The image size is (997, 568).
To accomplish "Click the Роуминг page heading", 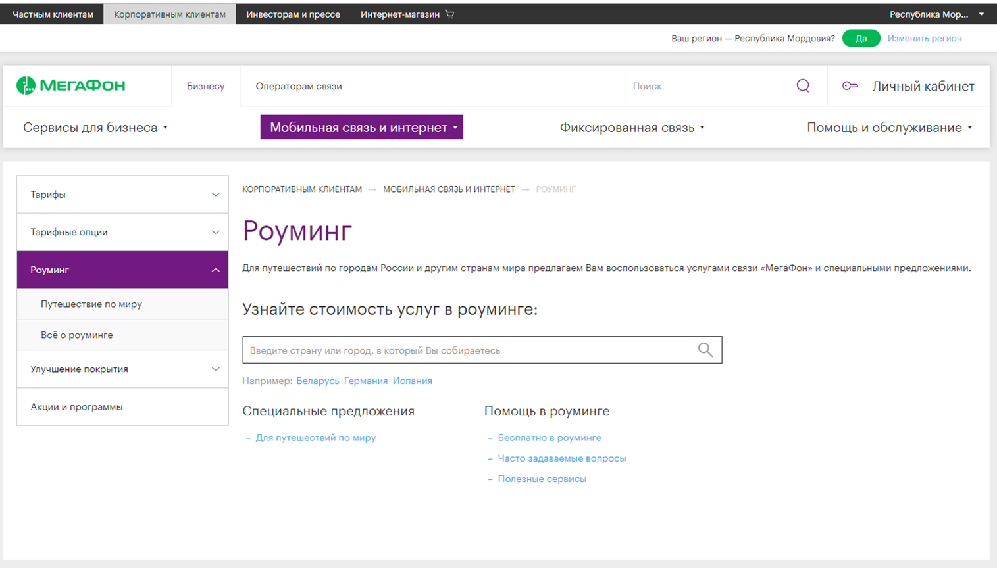I will [x=297, y=231].
